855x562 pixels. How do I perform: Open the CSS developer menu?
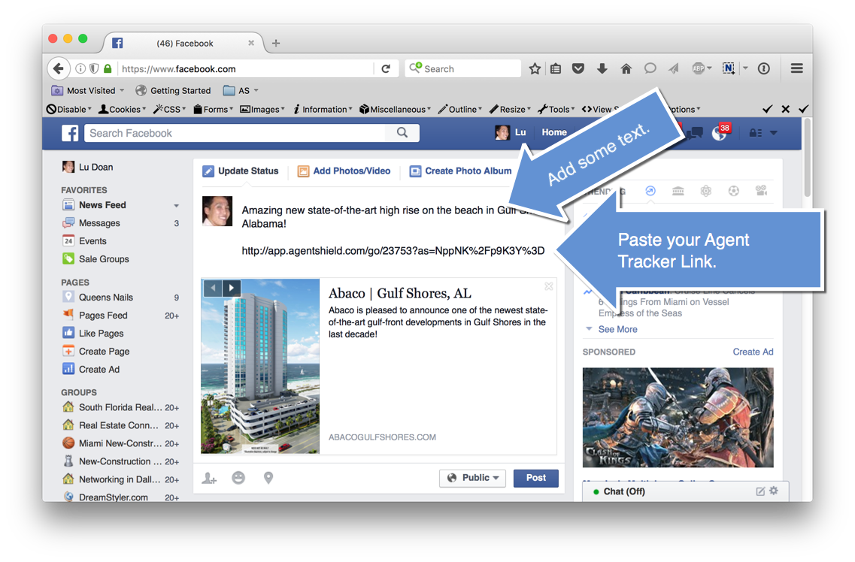[170, 109]
